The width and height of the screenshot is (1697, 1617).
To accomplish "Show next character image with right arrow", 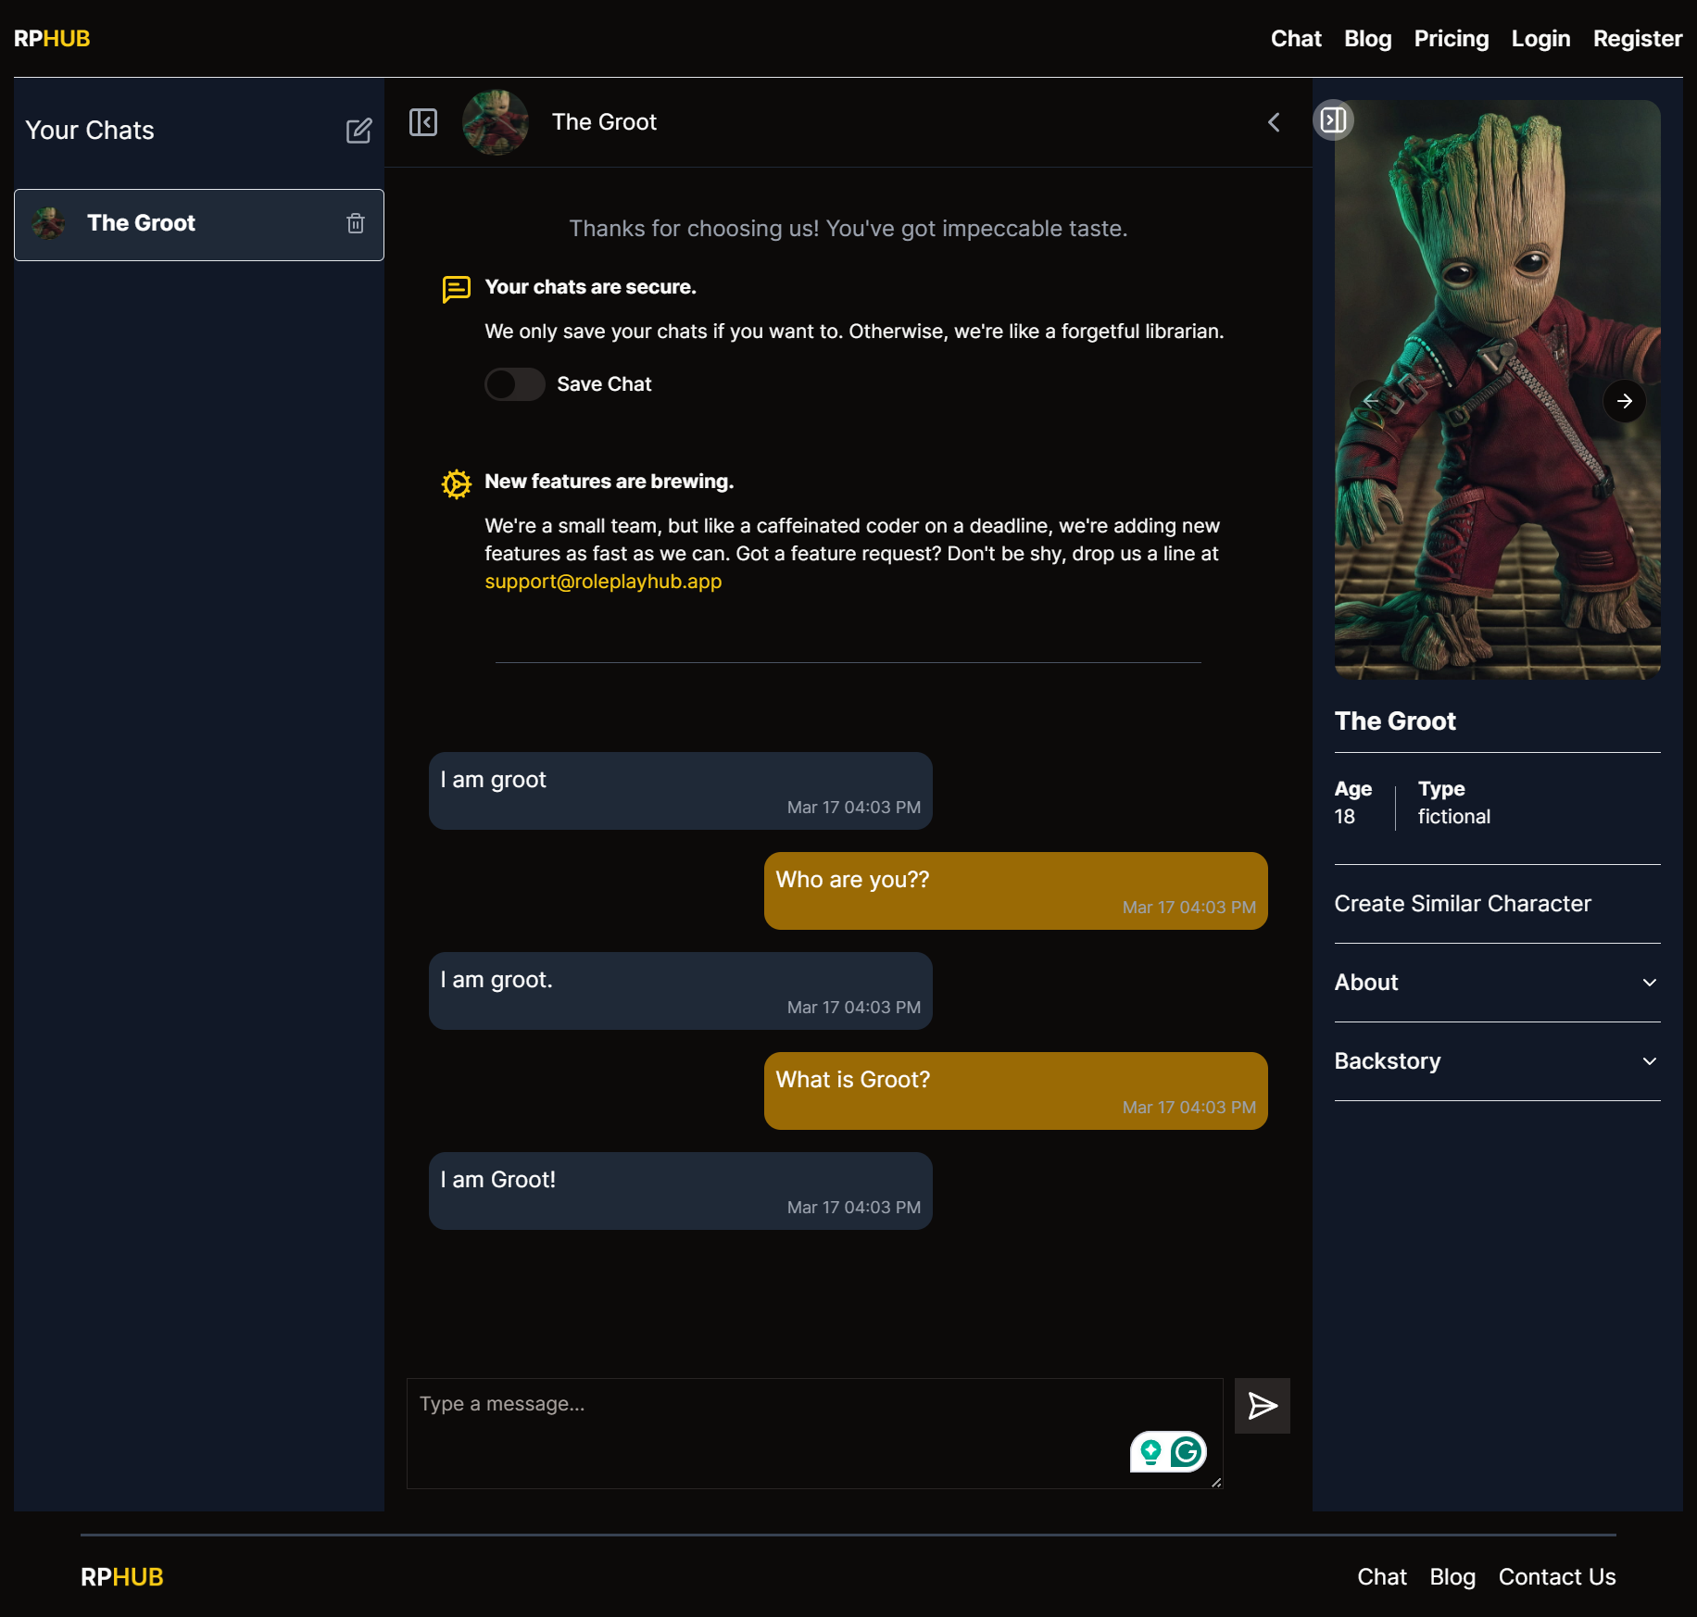I will (1625, 401).
